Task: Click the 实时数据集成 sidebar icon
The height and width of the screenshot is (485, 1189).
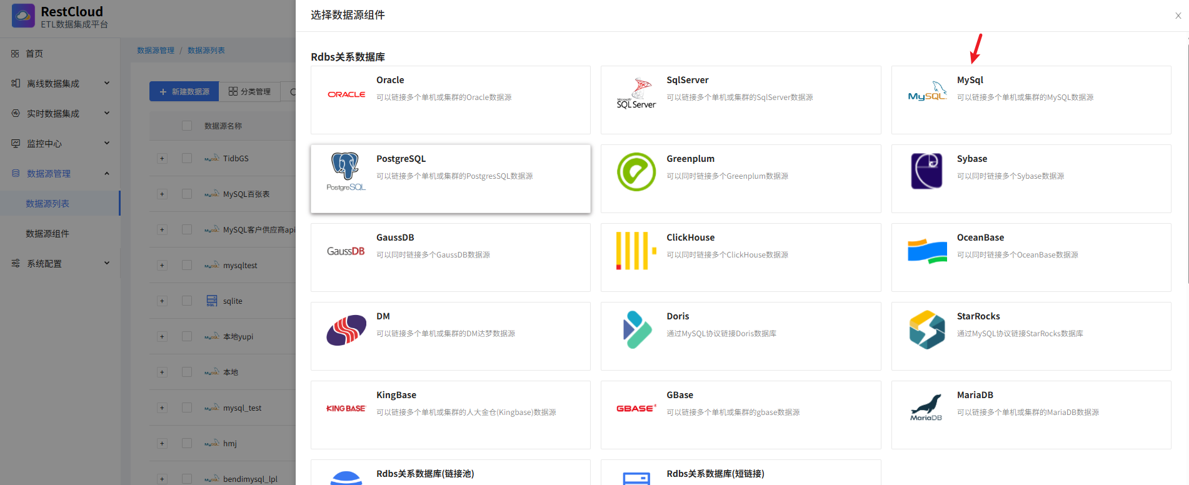Action: pos(16,113)
